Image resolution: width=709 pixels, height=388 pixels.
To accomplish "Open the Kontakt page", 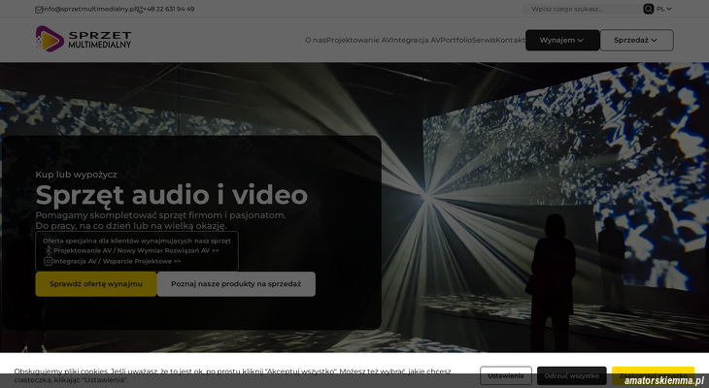I will click(510, 41).
